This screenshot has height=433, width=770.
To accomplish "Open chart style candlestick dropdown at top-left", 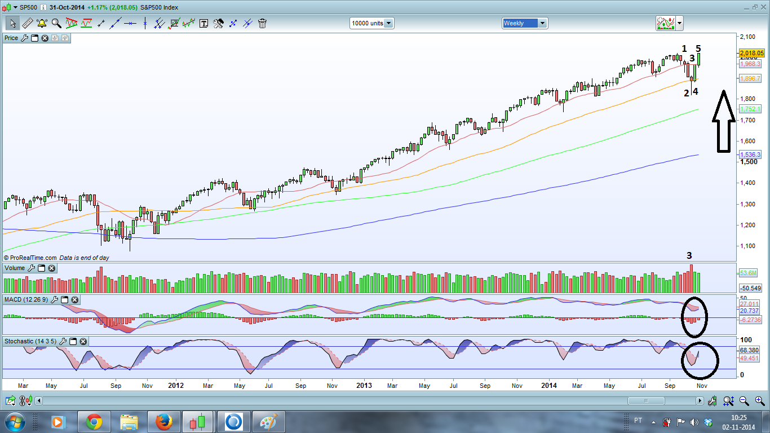I will pos(10,8).
